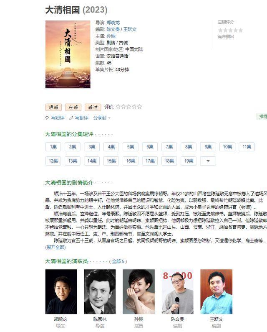This screenshot has height=332, width=267.
Task: Open the 1集 episode reviews
Action: [x=53, y=147]
